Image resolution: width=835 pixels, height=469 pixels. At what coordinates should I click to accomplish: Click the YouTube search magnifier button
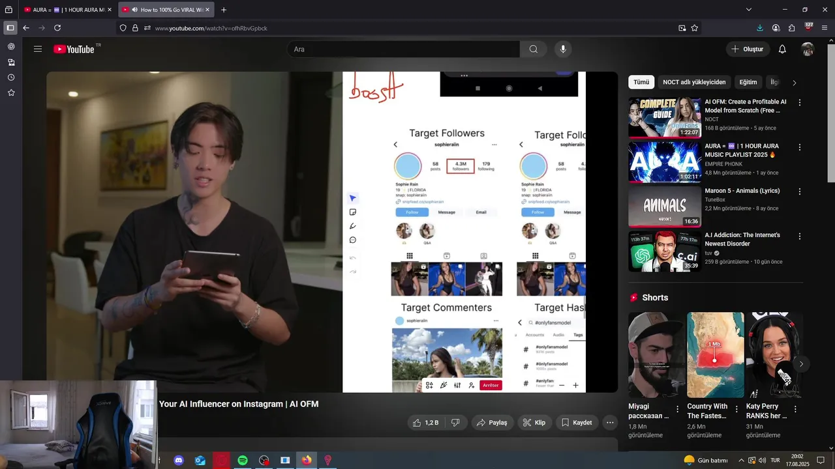(534, 49)
